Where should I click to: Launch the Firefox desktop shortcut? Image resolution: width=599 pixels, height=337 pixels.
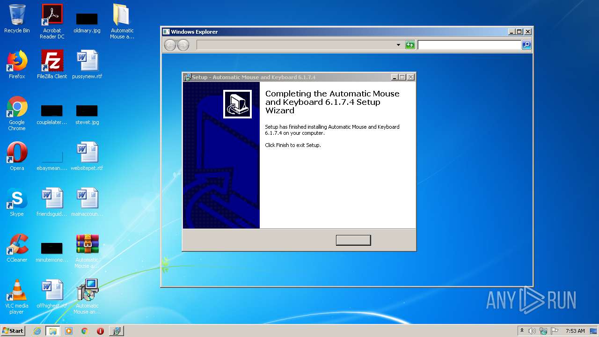pyautogui.click(x=17, y=65)
